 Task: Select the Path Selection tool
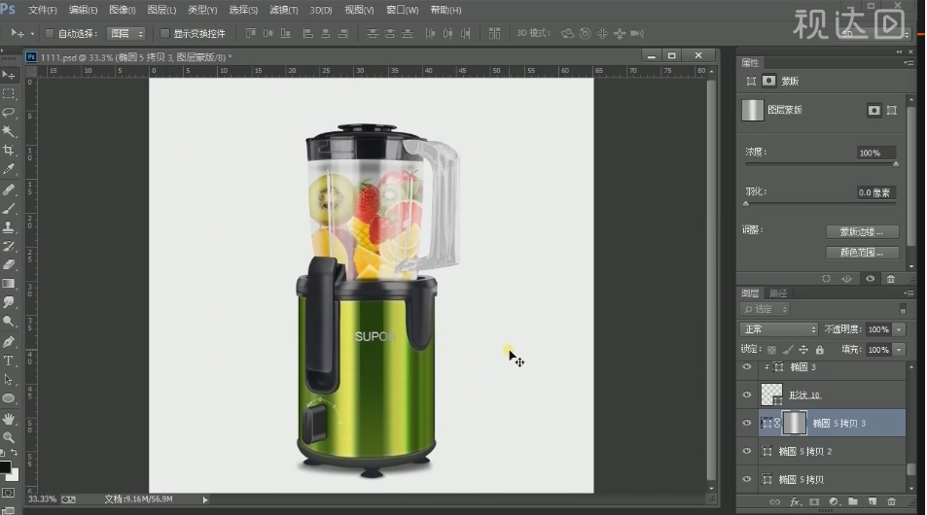(9, 379)
